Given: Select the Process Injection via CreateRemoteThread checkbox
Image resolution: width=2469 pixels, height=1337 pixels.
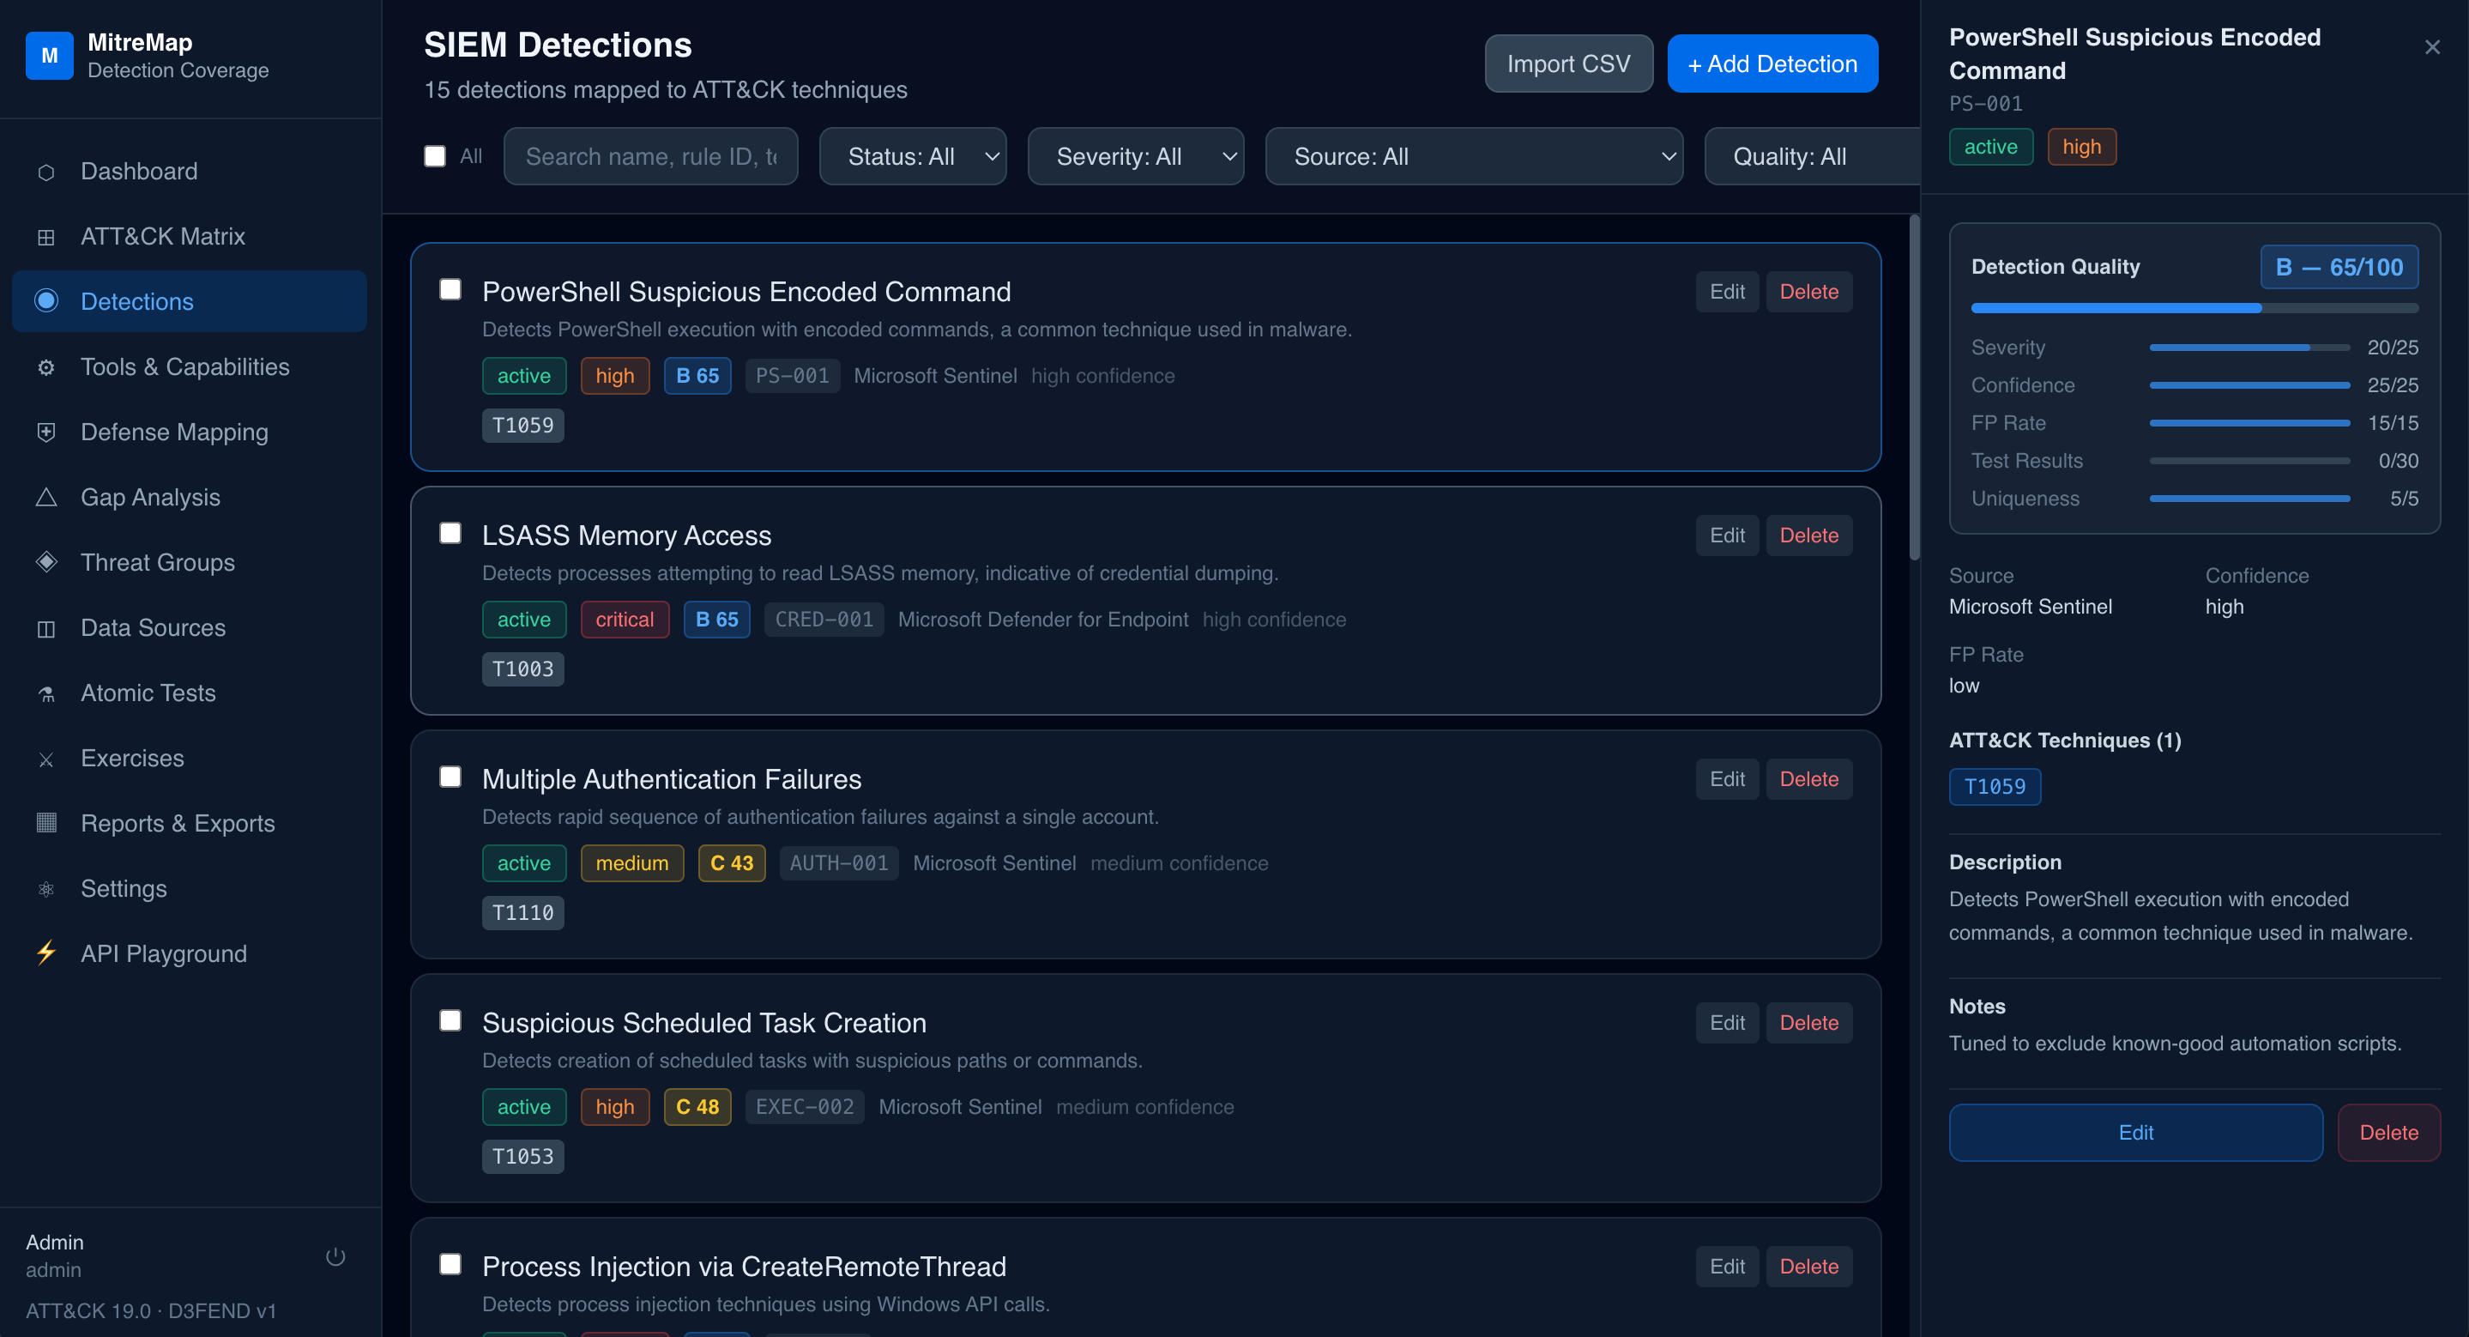Looking at the screenshot, I should coord(450,1264).
